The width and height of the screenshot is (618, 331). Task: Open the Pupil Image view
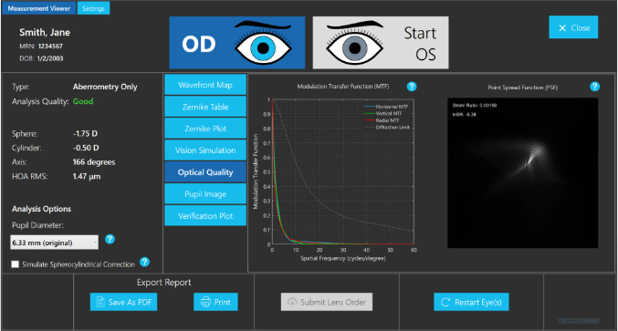pyautogui.click(x=205, y=194)
